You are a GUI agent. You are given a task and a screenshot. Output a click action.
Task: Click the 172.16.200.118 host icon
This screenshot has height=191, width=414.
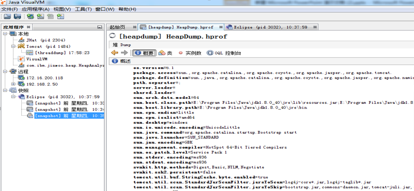(21, 78)
